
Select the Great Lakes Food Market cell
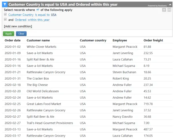(44, 104)
